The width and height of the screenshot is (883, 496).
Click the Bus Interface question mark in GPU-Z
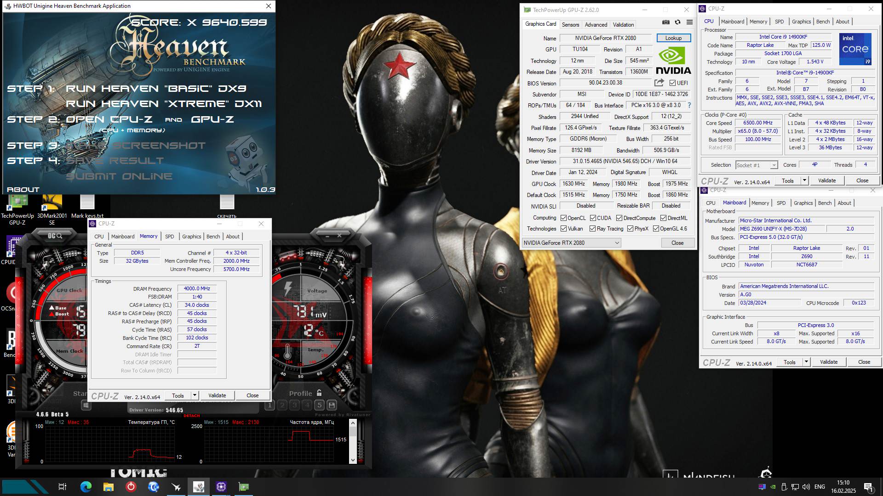(689, 105)
